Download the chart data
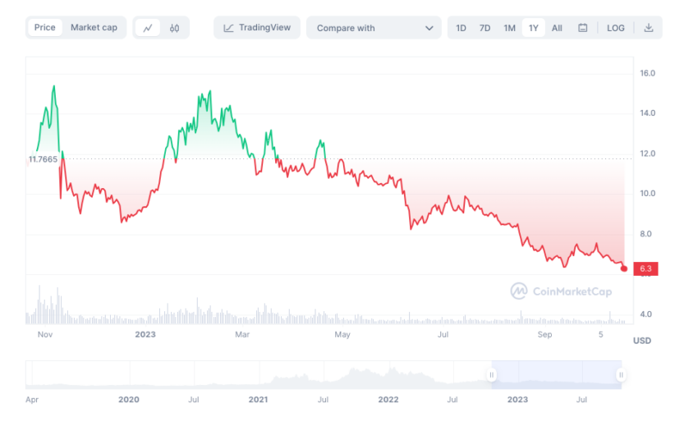 [649, 28]
